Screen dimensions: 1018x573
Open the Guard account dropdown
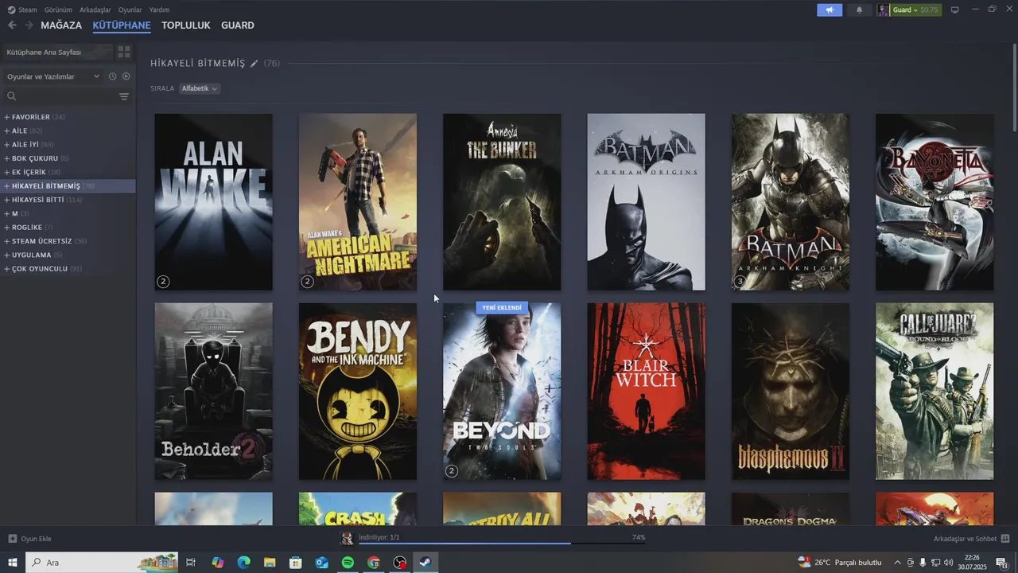(x=916, y=10)
